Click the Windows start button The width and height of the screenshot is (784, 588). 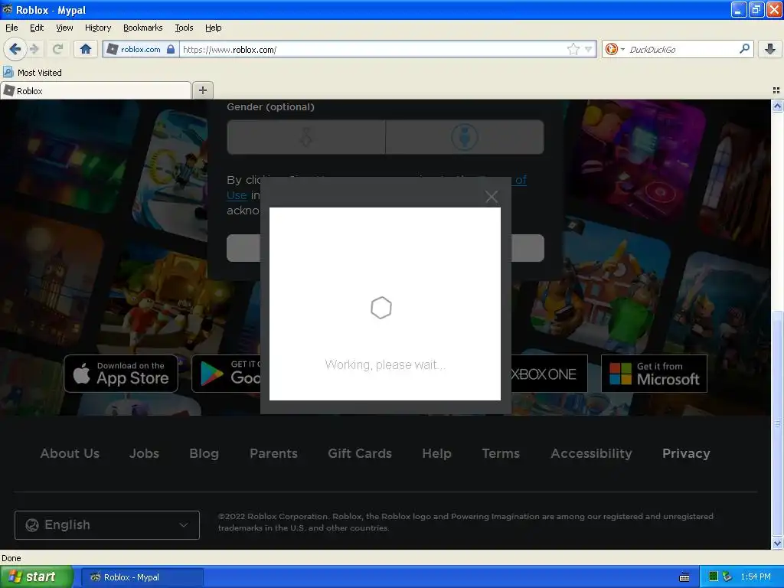click(x=36, y=577)
